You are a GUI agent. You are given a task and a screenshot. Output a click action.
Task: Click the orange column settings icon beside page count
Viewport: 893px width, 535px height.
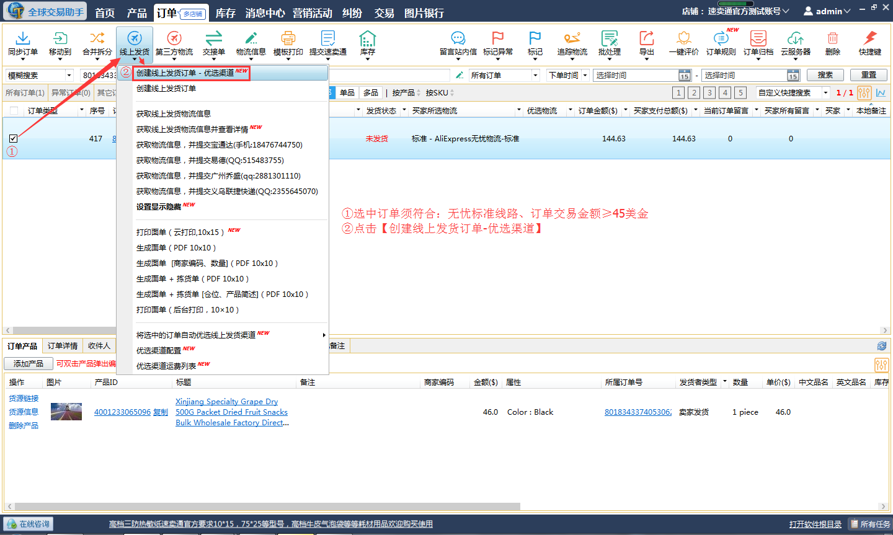pos(864,92)
